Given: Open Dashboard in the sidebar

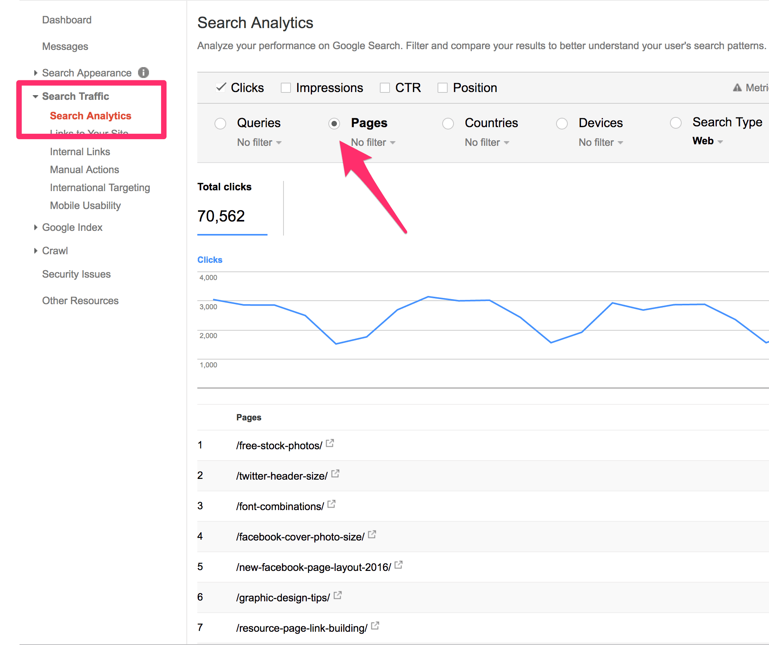Looking at the screenshot, I should (67, 20).
